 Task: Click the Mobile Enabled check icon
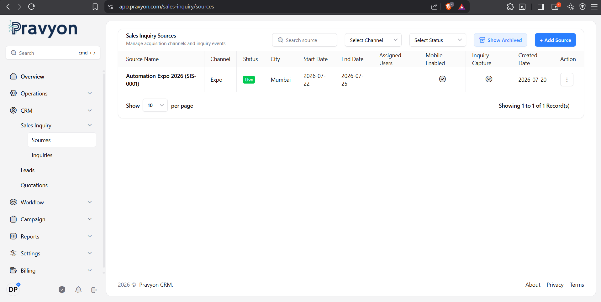[x=442, y=79]
